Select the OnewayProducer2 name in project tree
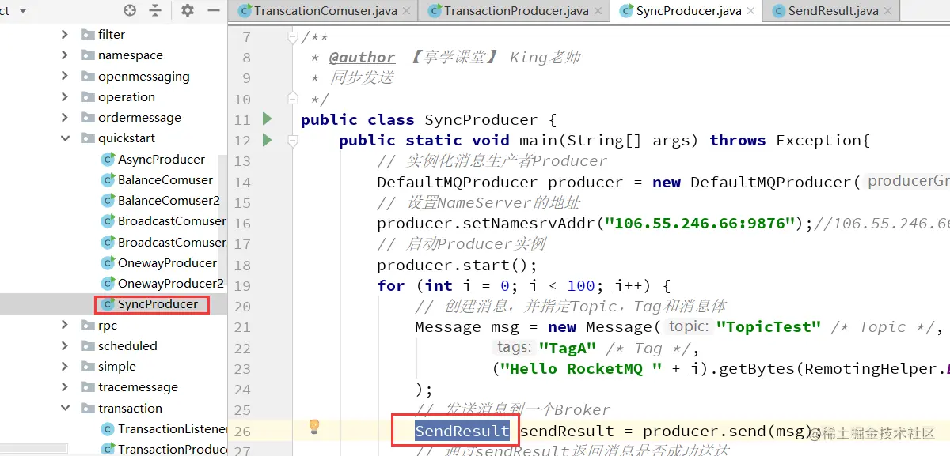This screenshot has height=456, width=950. (171, 283)
